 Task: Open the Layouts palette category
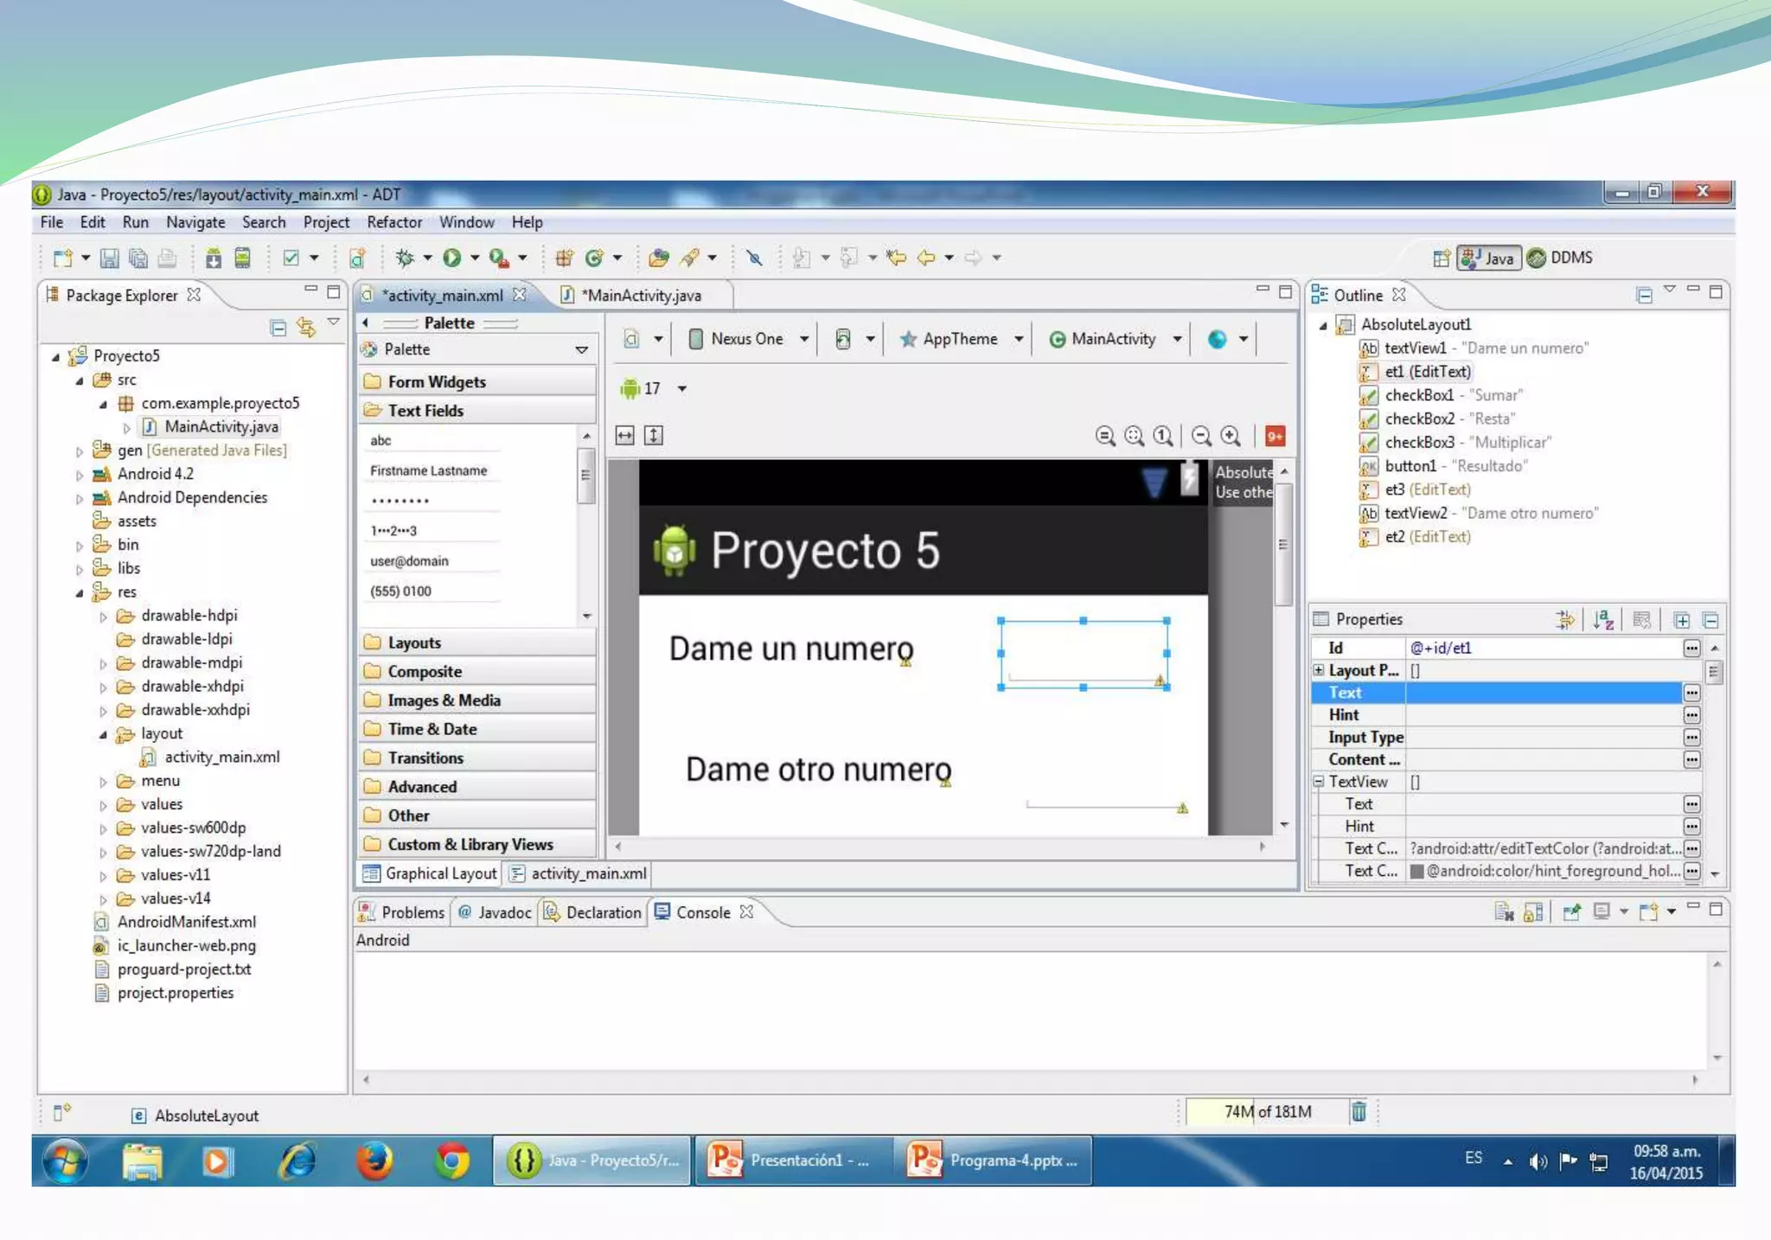(x=414, y=642)
